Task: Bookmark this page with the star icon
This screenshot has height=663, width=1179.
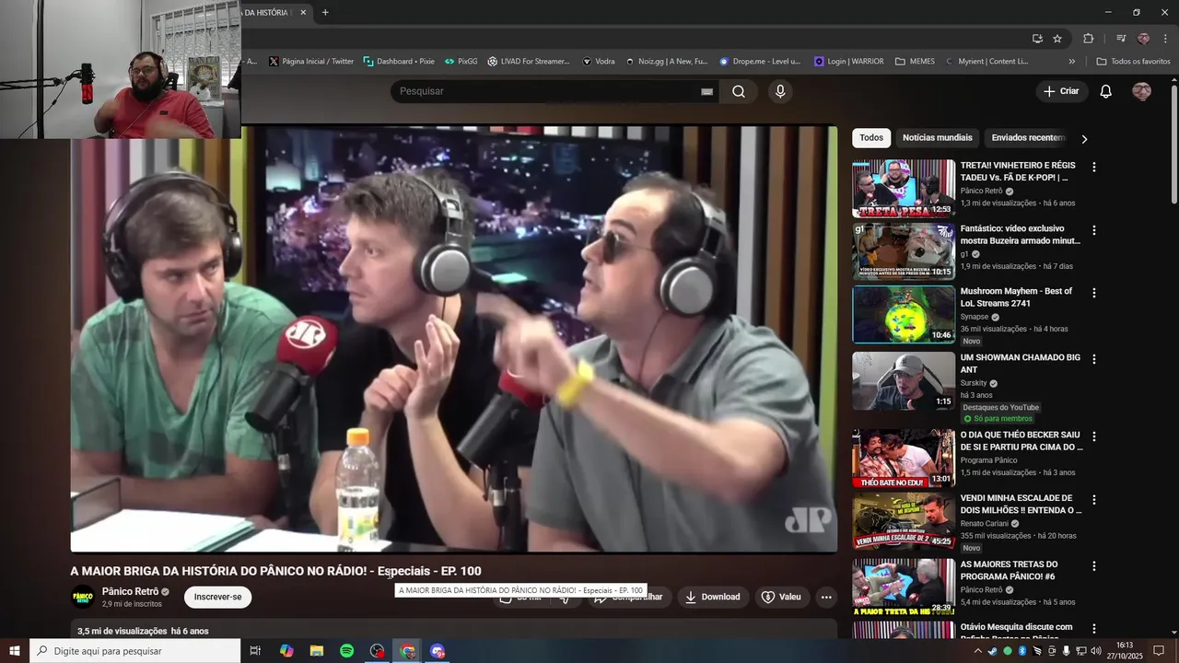Action: 1057,39
